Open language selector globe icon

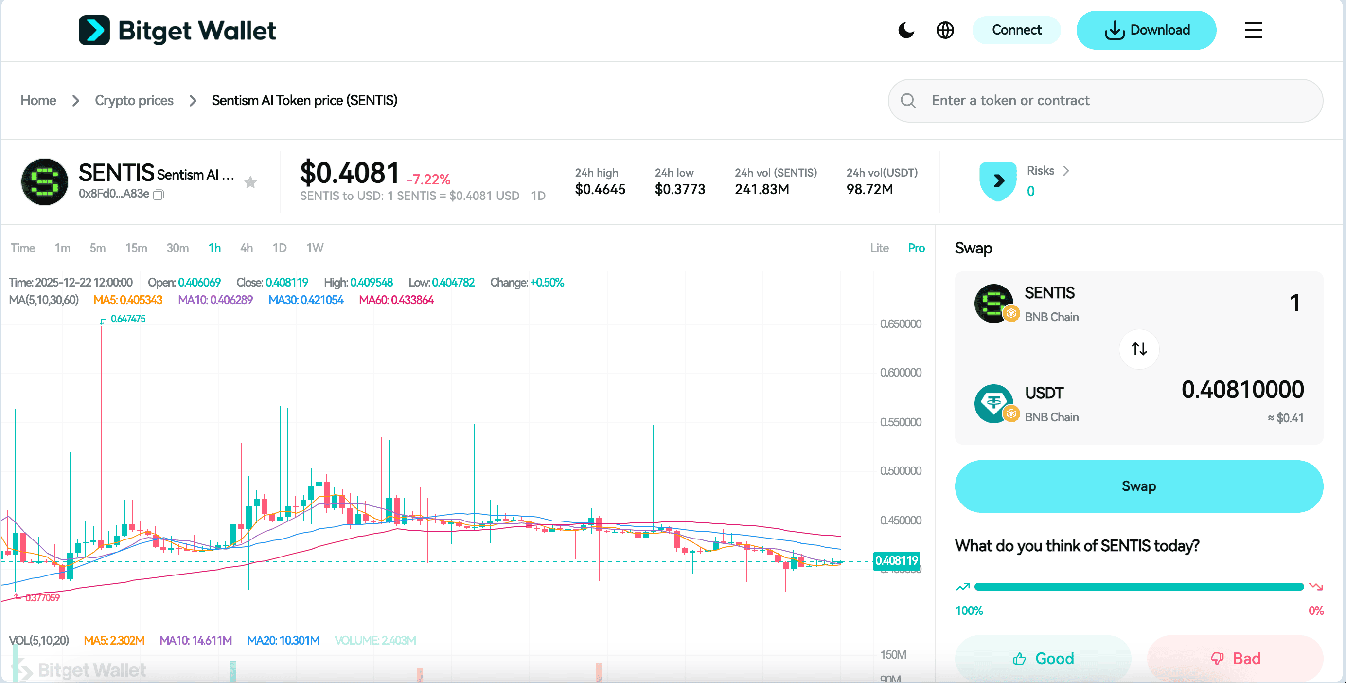coord(945,30)
